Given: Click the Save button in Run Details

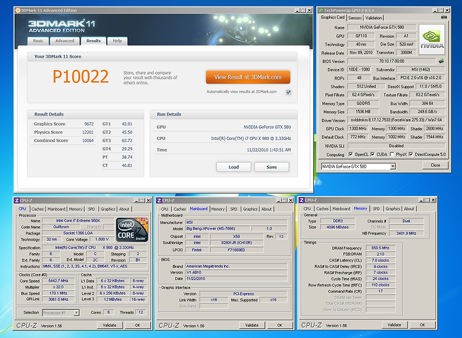Looking at the screenshot, I should (x=271, y=167).
